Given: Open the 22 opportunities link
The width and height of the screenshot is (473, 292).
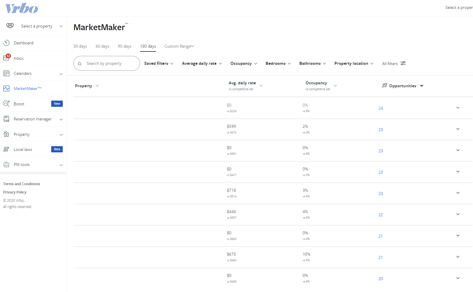Looking at the screenshot, I should [381, 215].
